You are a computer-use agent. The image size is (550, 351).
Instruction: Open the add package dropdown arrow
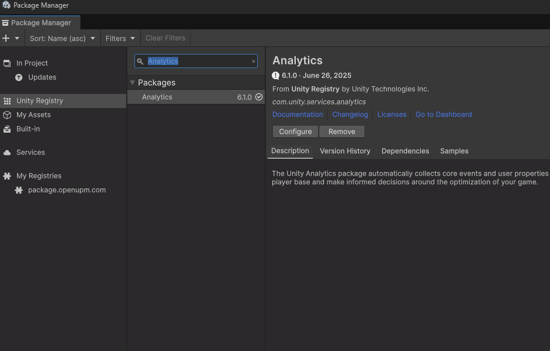coord(17,38)
